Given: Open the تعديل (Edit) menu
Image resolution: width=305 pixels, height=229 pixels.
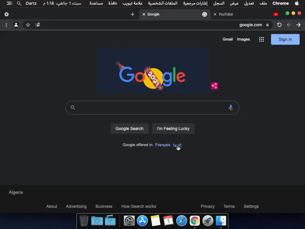Looking at the screenshot, I should click(249, 3).
